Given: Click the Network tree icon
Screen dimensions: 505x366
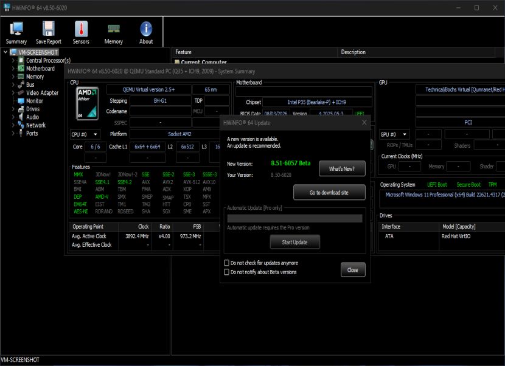Looking at the screenshot, I should pos(21,125).
